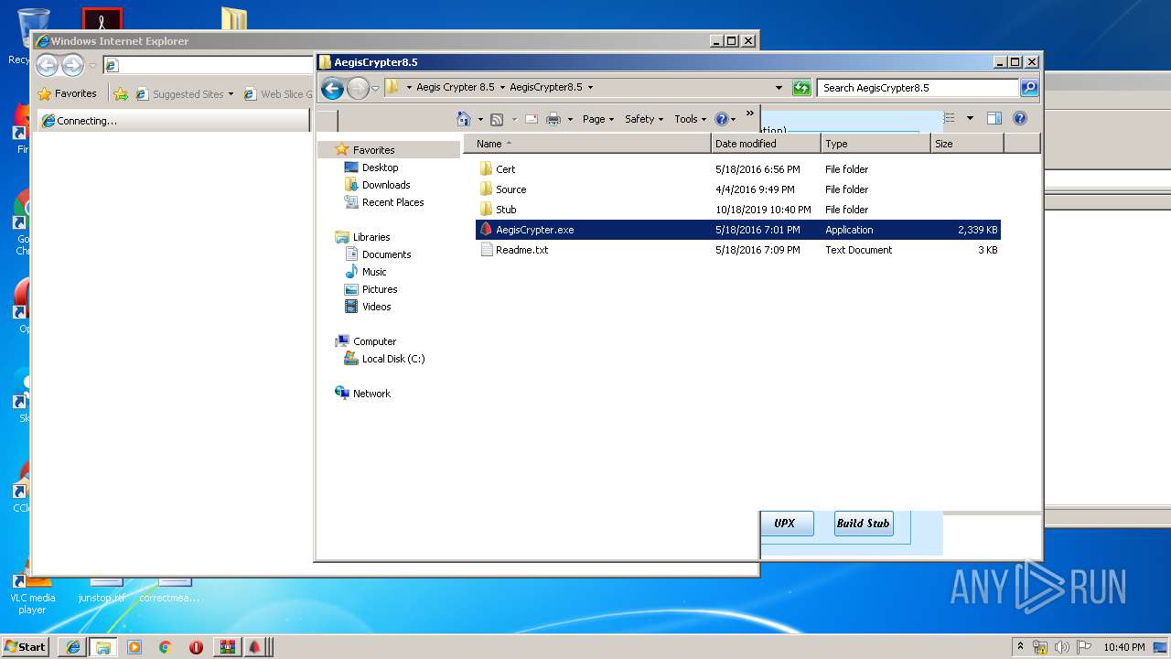
Task: Expand the toolbar overflow chevron
Action: pos(750,113)
